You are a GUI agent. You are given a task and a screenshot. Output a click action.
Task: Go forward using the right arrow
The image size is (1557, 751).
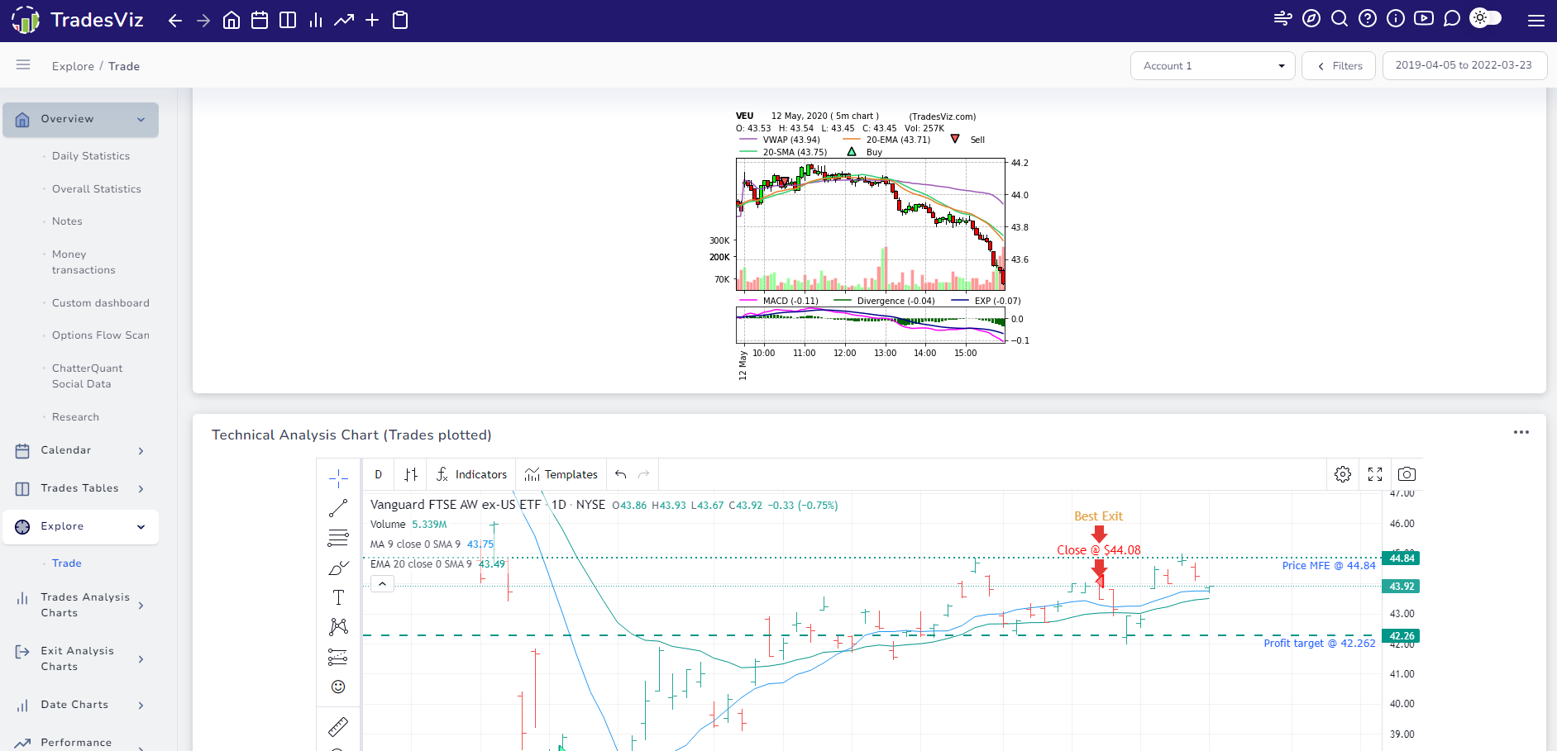click(203, 21)
